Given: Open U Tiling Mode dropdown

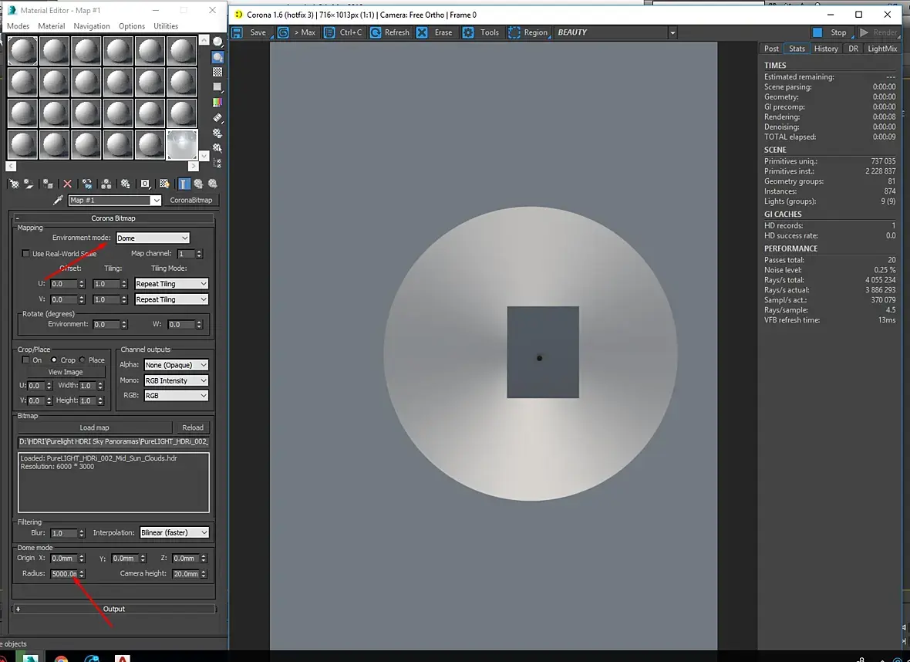Looking at the screenshot, I should (x=171, y=284).
